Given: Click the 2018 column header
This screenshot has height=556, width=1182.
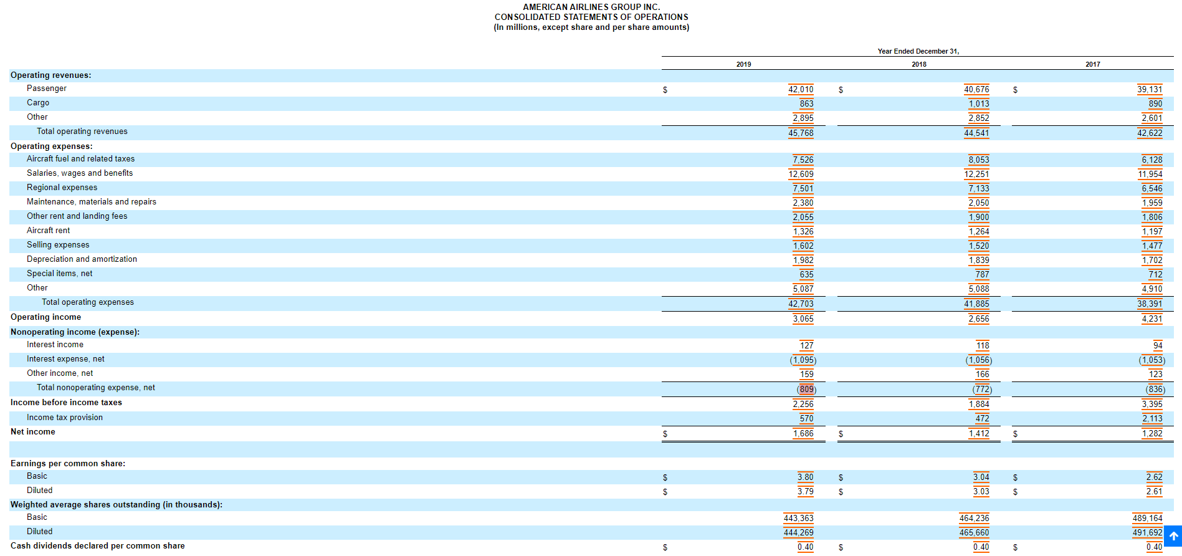Looking at the screenshot, I should [x=919, y=64].
